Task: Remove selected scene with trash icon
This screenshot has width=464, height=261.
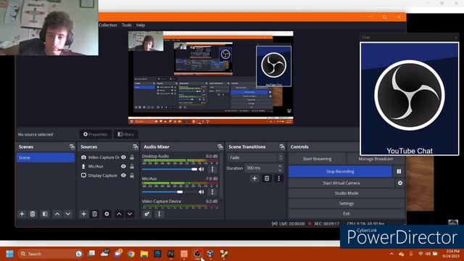Action: 33,214
